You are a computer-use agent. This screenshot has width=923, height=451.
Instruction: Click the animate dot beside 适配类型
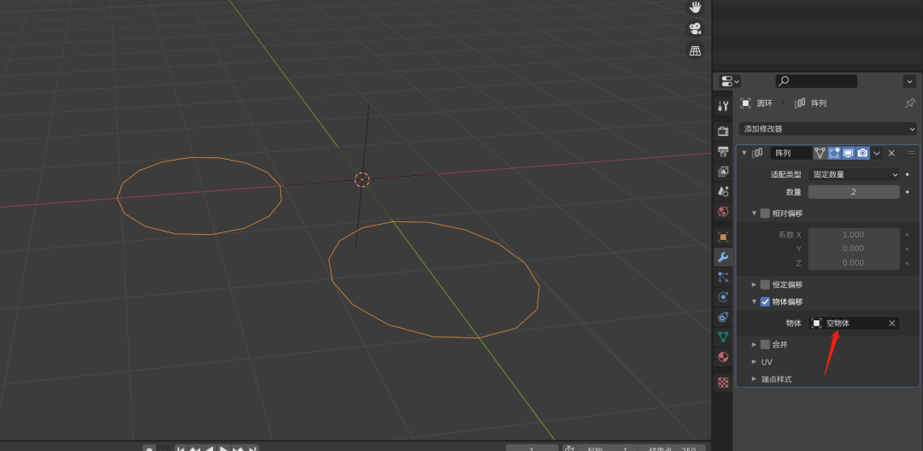click(907, 174)
